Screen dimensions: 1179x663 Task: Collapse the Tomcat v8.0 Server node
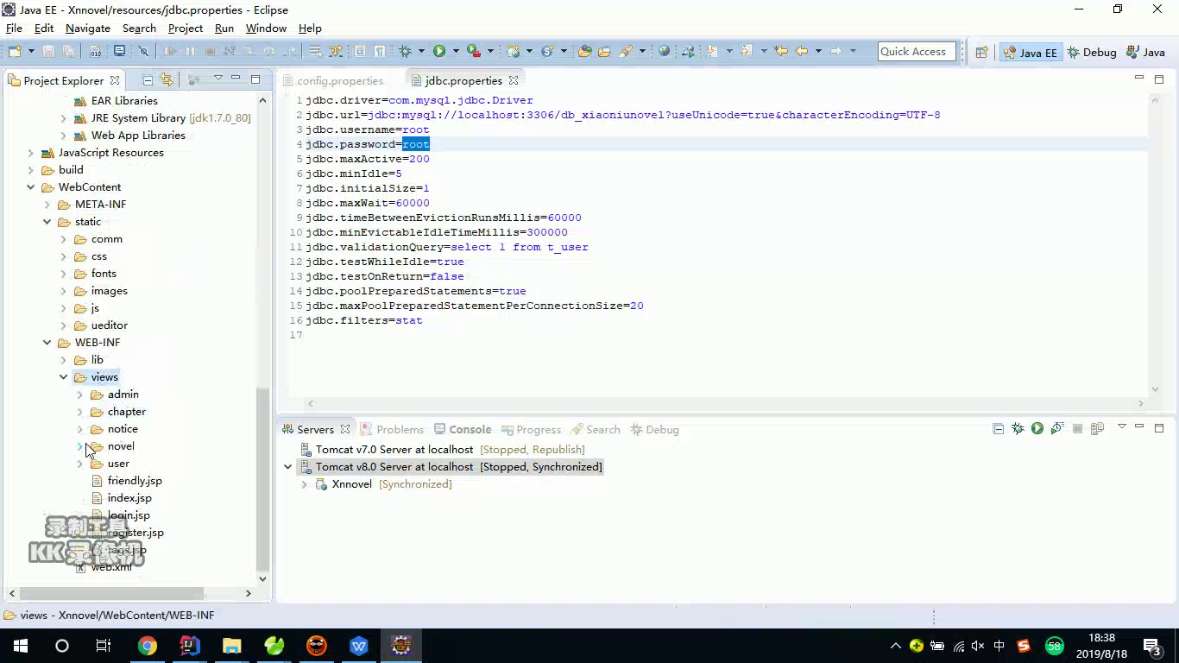pyautogui.click(x=288, y=467)
